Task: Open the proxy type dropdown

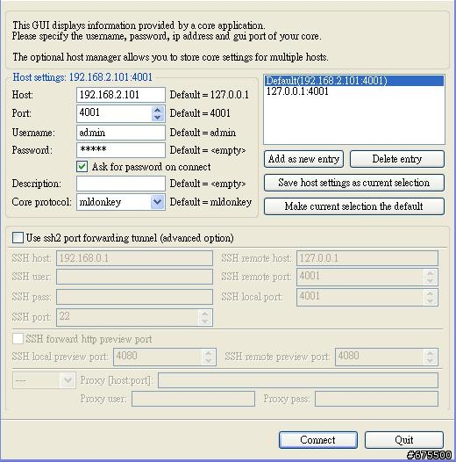Action: tap(68, 380)
